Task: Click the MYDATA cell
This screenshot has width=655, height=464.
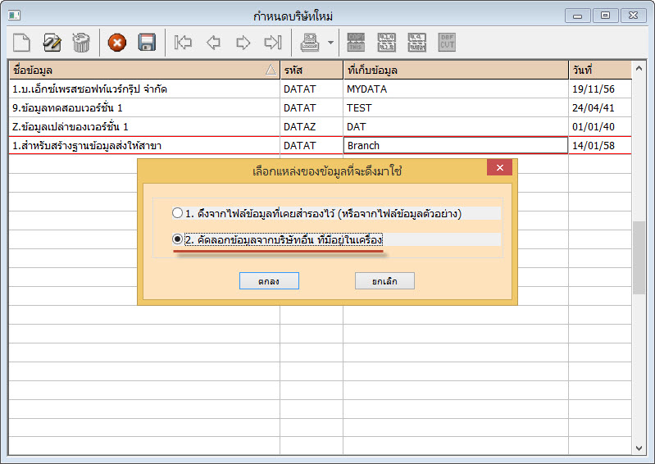Action: [x=456, y=89]
